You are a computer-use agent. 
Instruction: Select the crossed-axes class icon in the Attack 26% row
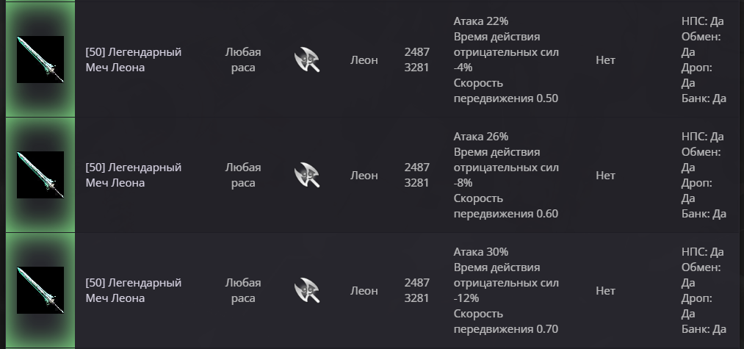pyautogui.click(x=307, y=176)
